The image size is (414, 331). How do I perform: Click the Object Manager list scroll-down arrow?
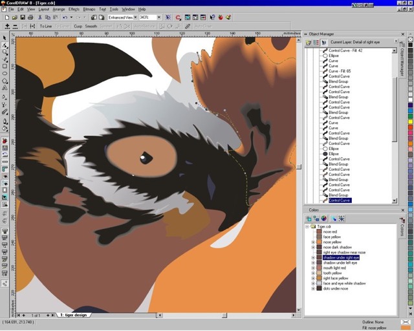[395, 201]
